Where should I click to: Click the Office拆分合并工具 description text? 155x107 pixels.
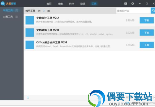[73, 46]
